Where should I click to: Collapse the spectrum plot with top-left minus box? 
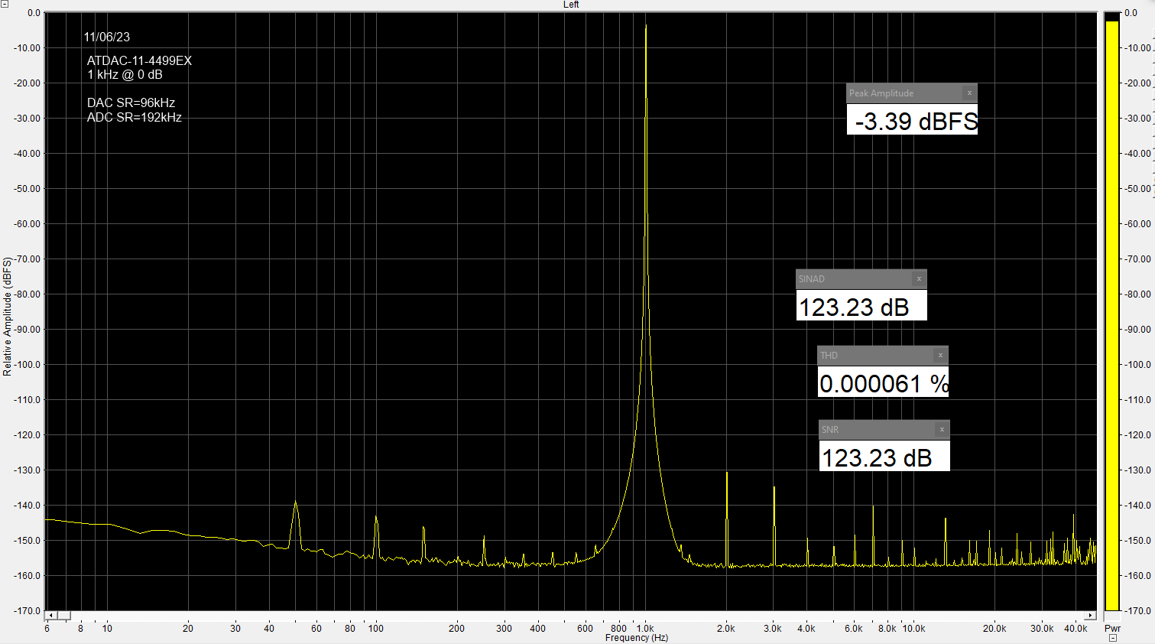5,5
